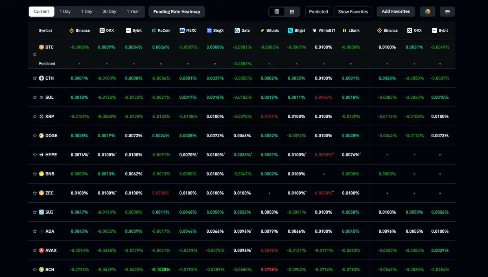Click the star next to AVAX
This screenshot has height=277, width=488.
(35, 250)
